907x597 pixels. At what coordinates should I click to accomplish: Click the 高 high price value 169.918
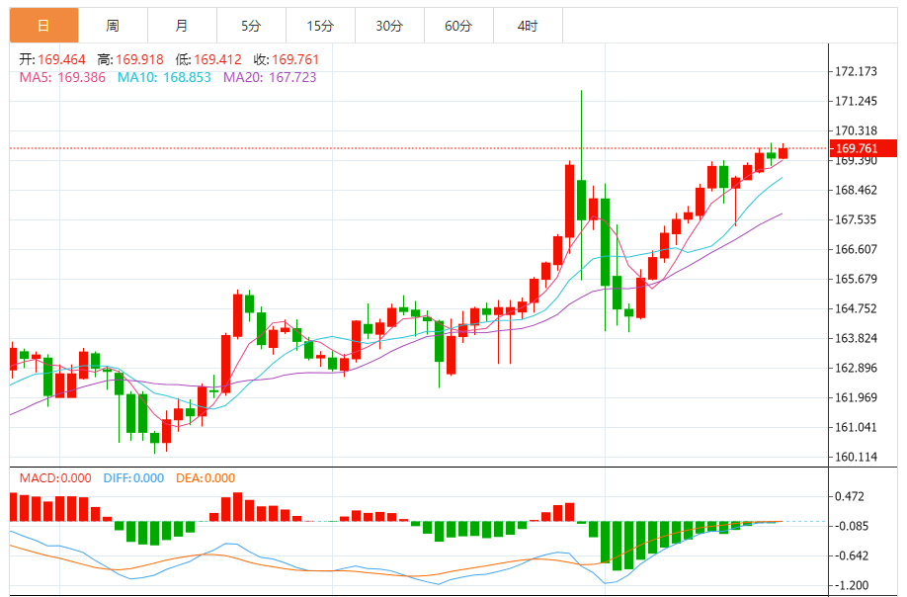coord(139,59)
